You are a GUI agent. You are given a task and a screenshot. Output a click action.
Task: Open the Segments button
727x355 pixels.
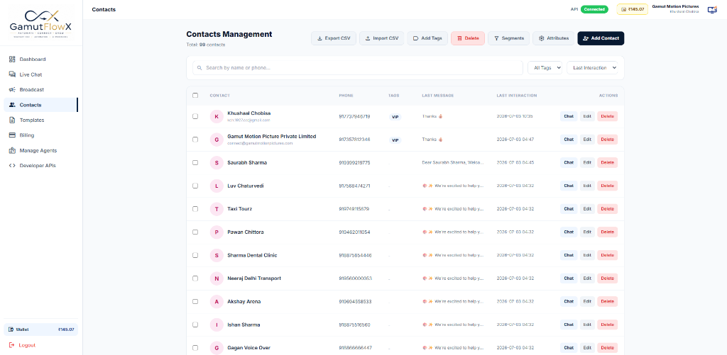click(x=508, y=38)
